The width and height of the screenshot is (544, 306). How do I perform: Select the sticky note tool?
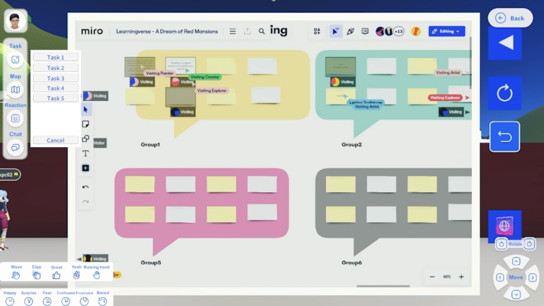85,124
